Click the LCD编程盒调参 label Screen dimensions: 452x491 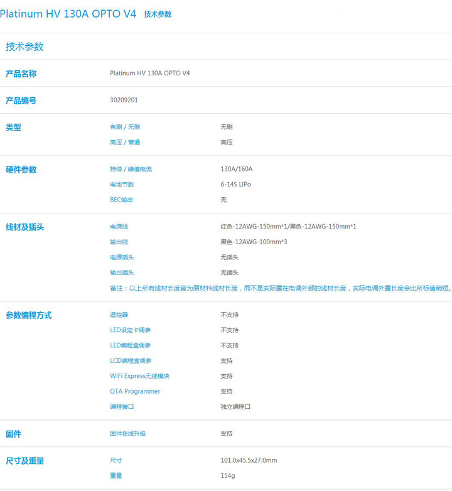tap(131, 361)
